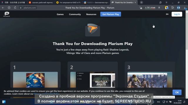Switch to the 'скачать рабочий лаунчер' tab
The width and height of the screenshot is (188, 105).
41,3
